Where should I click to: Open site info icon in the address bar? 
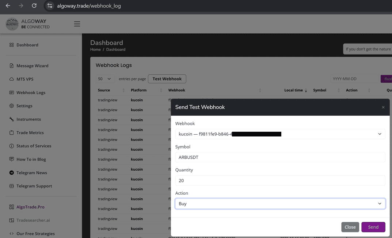tap(50, 6)
